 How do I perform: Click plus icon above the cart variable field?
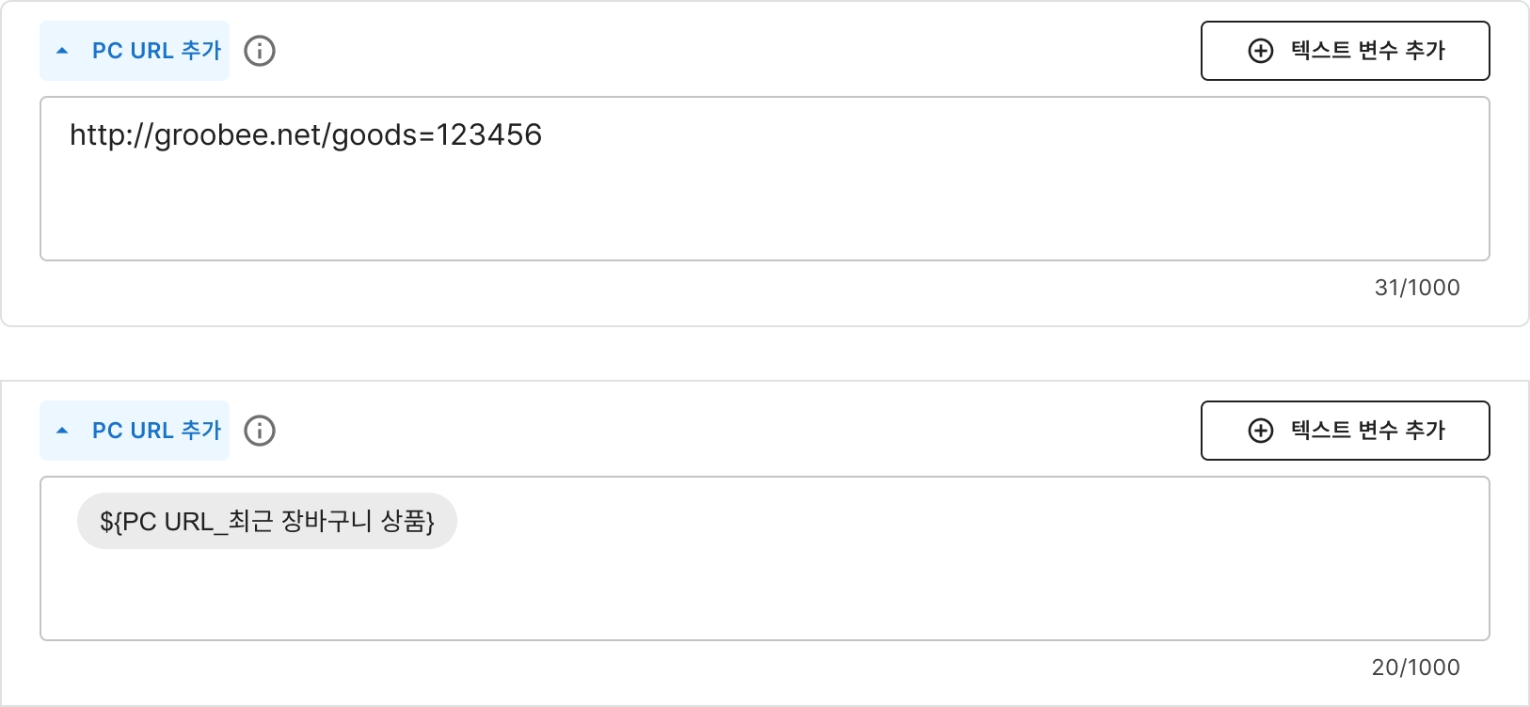pyautogui.click(x=1261, y=431)
